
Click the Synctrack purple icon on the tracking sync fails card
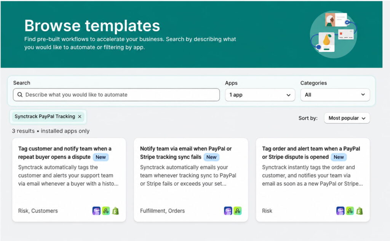(x=228, y=211)
